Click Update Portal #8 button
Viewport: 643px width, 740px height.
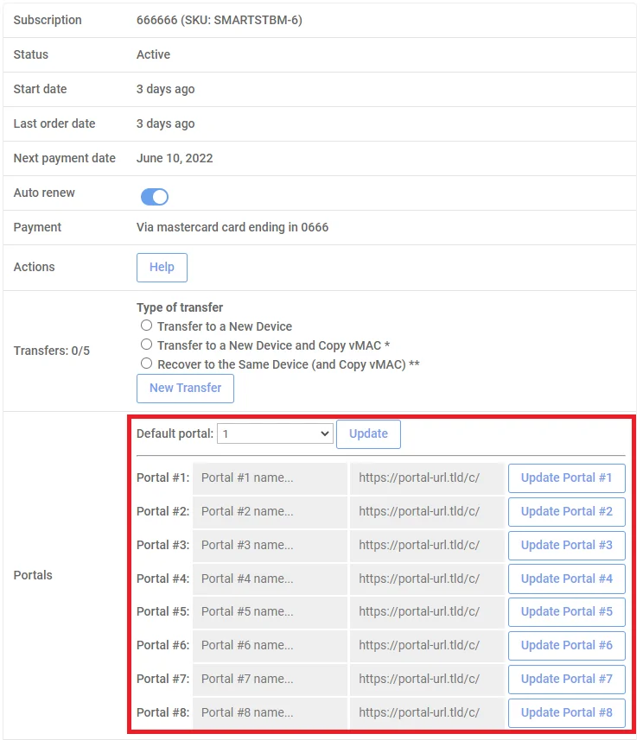pyautogui.click(x=566, y=713)
